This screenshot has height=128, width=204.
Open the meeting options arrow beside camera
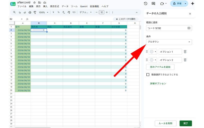coord(166,4)
